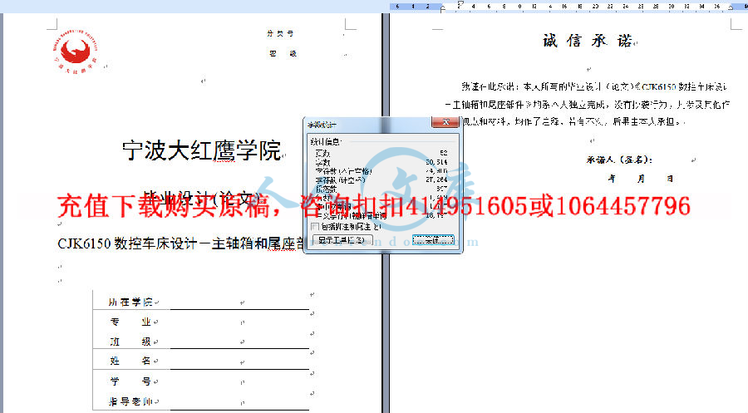Screen dimensions: 748x413
Task: Click the right indent marker on the ruler
Action: pos(731,7)
